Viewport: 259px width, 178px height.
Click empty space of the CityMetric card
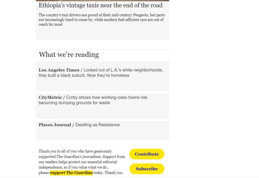pos(103,112)
